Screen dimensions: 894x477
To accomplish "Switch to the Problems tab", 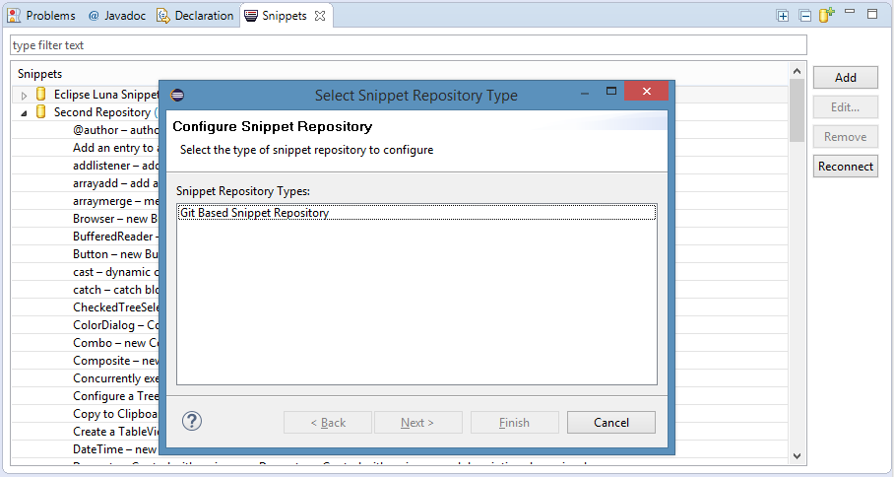I will [x=41, y=16].
